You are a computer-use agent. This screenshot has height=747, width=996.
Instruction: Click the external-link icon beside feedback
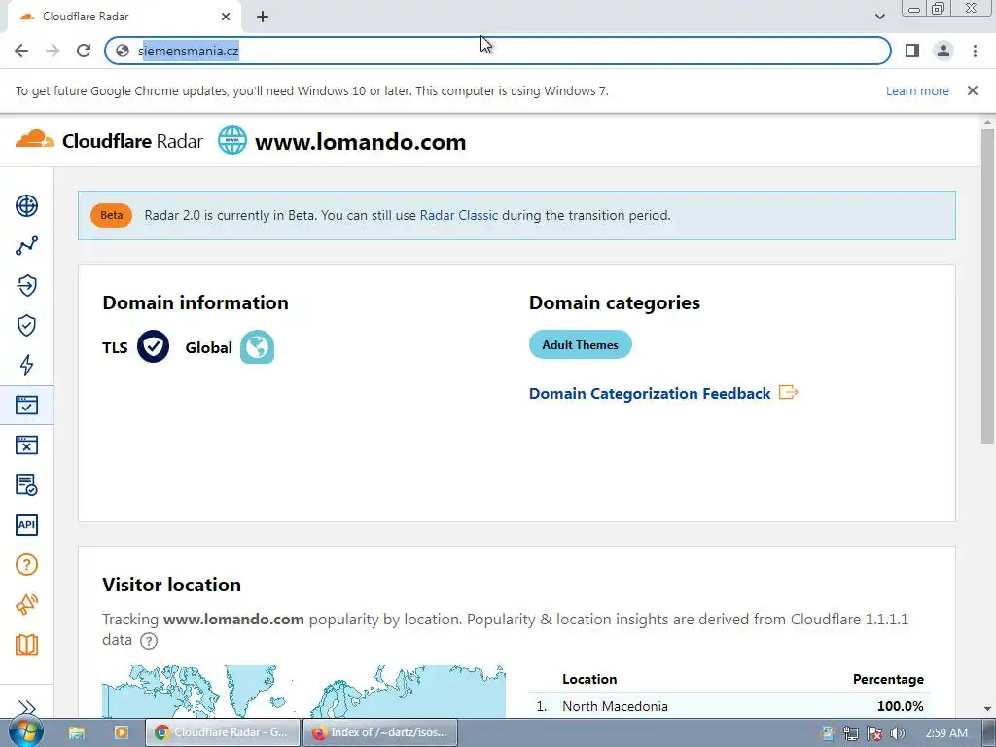tap(788, 392)
